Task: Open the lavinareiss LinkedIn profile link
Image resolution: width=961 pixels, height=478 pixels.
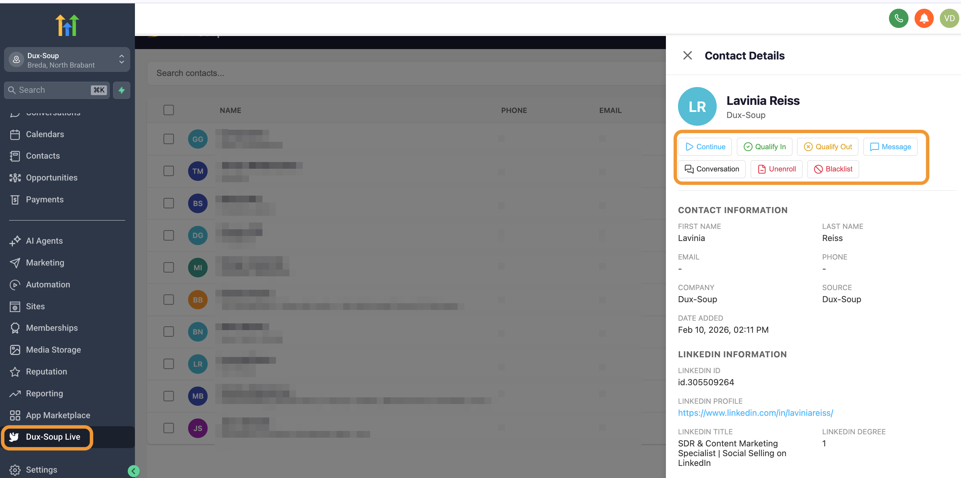Action: (x=755, y=413)
